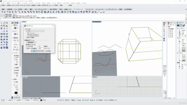
Task: Click the blue sphere icon beside レンダリング
Action: (12, 97)
